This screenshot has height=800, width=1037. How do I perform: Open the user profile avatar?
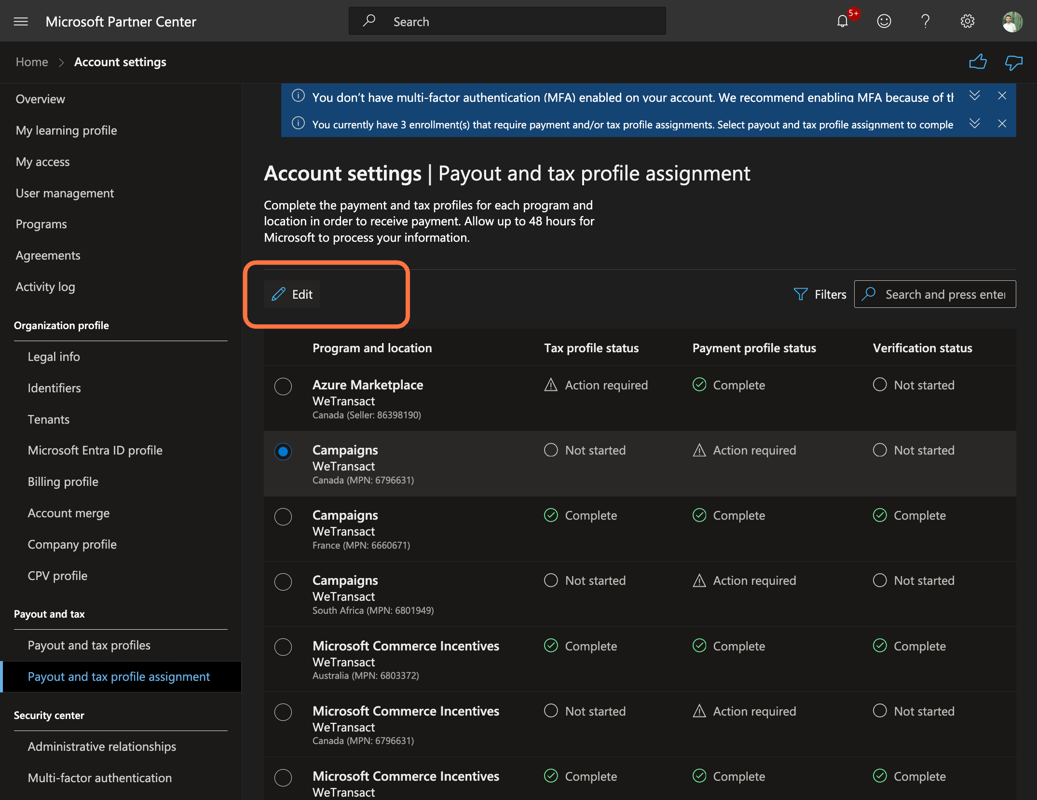[1012, 22]
